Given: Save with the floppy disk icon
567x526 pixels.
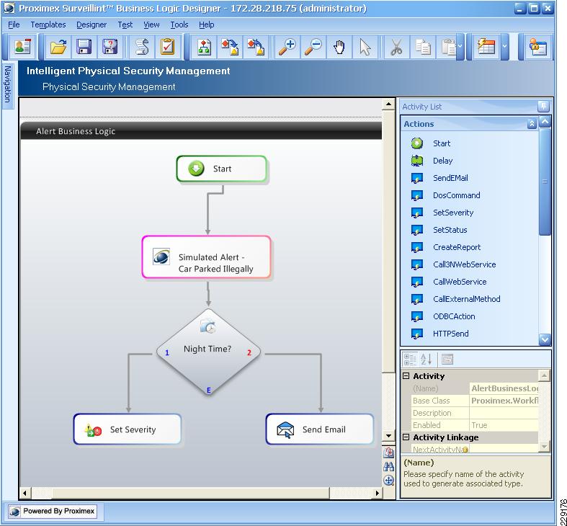Looking at the screenshot, I should [x=84, y=47].
